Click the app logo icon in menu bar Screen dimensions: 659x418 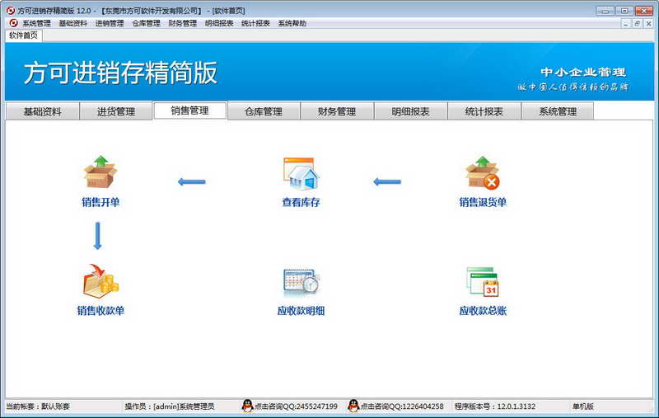coord(12,24)
